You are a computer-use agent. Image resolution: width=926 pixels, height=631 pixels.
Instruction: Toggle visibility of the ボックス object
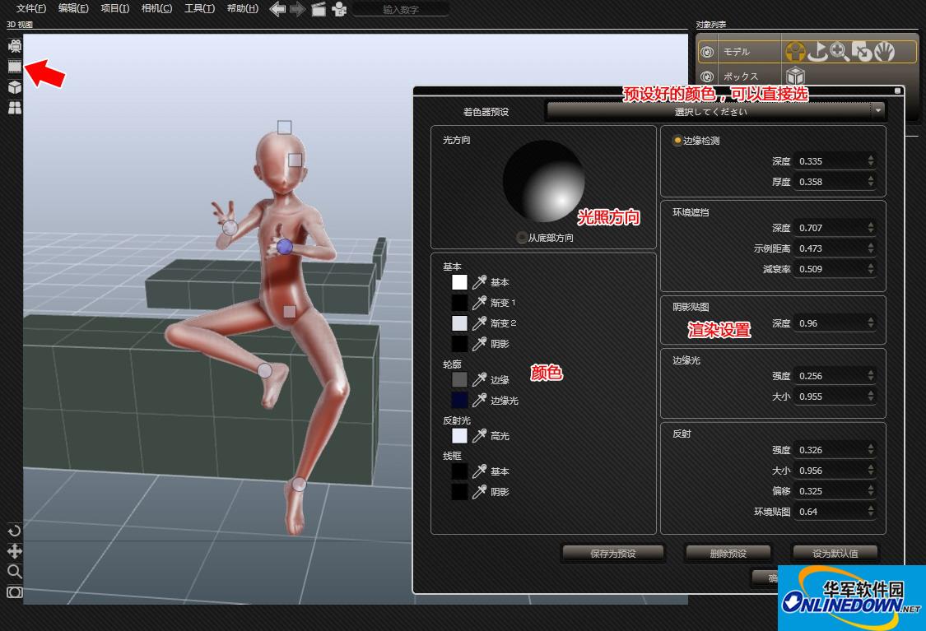click(707, 77)
